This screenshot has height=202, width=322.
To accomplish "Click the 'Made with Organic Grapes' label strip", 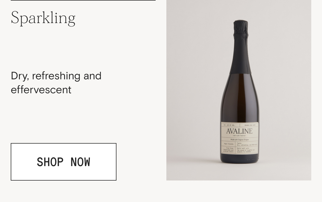I will click(x=240, y=140).
